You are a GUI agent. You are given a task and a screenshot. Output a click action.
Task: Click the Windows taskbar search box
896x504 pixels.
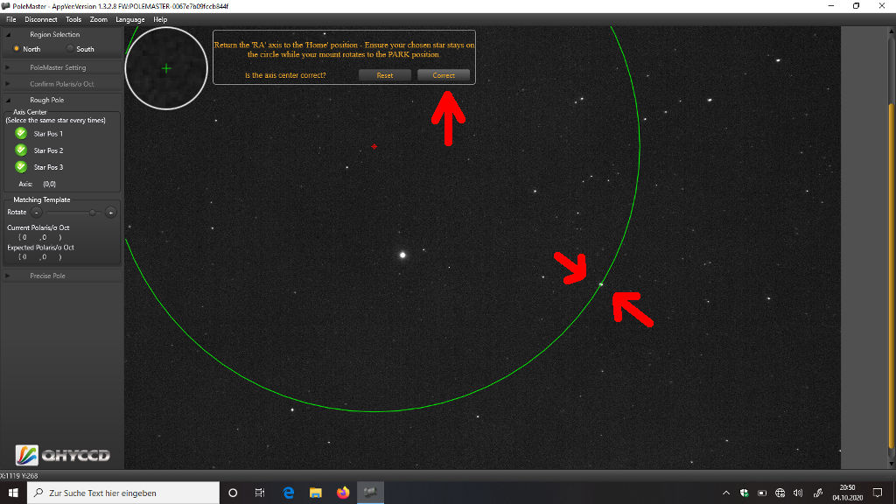(122, 493)
